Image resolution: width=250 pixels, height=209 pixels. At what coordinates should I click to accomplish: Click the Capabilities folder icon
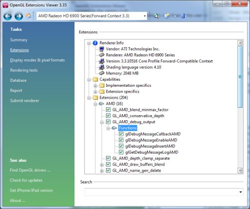(95, 79)
